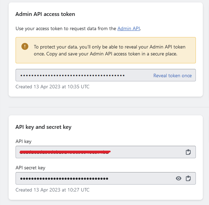
Task: Click the API key field label
Action: click(x=23, y=141)
